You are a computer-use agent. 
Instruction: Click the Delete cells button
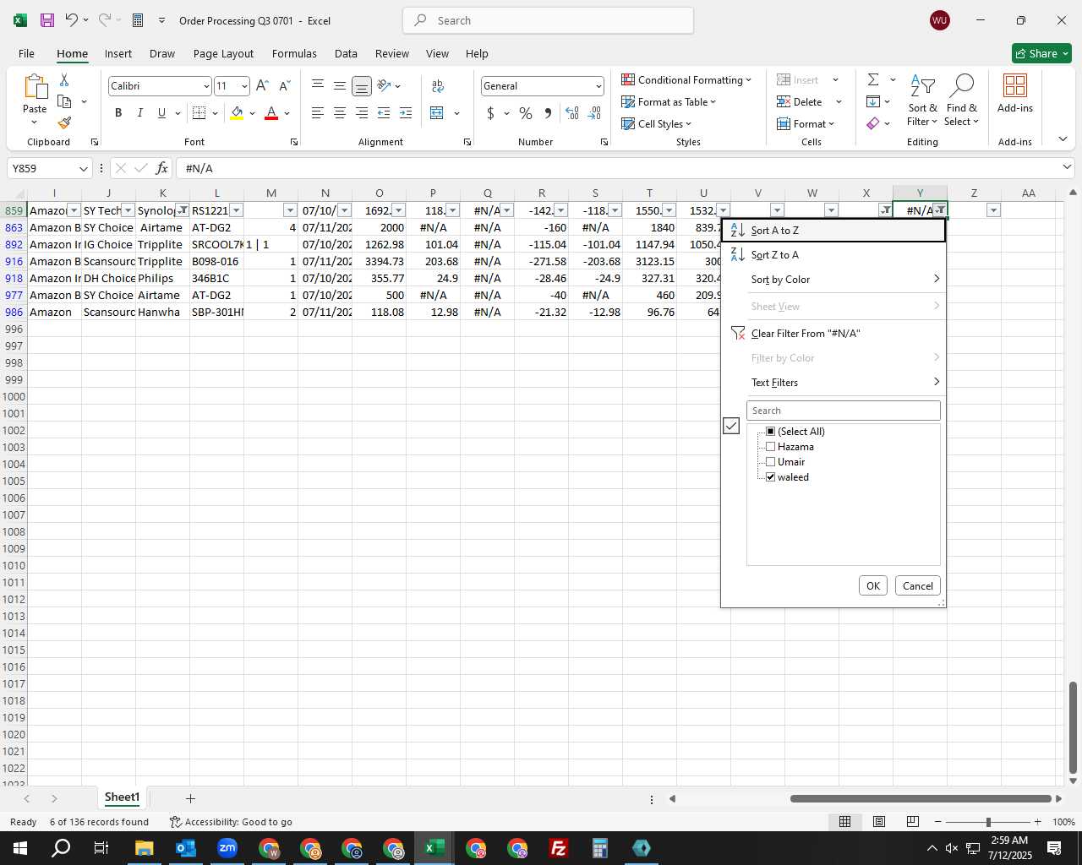pyautogui.click(x=800, y=101)
